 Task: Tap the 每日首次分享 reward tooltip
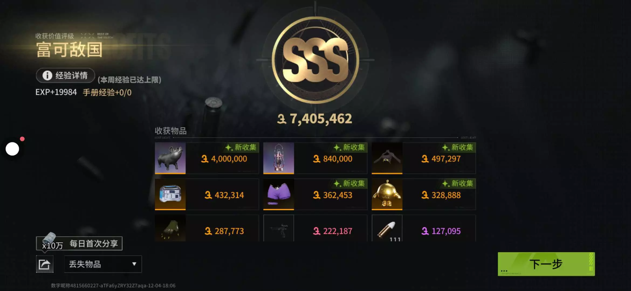(79, 244)
